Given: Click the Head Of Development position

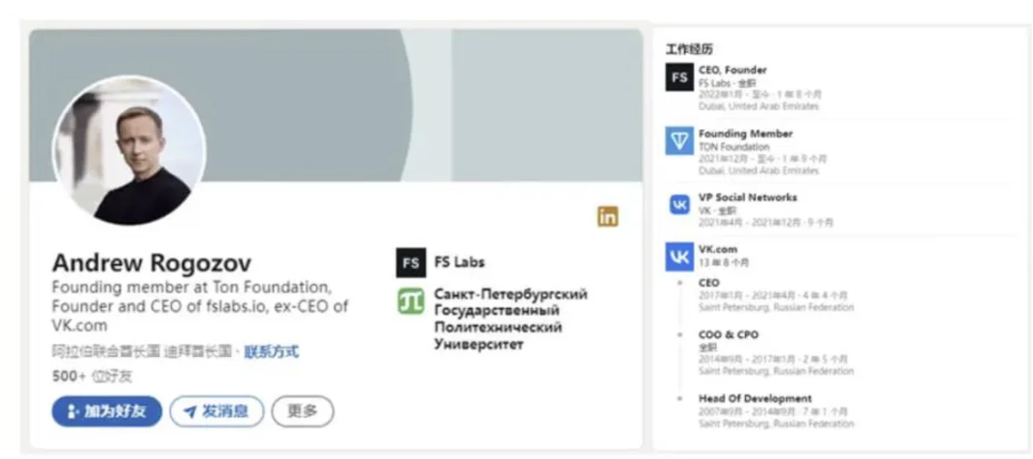Looking at the screenshot, I should tap(755, 399).
